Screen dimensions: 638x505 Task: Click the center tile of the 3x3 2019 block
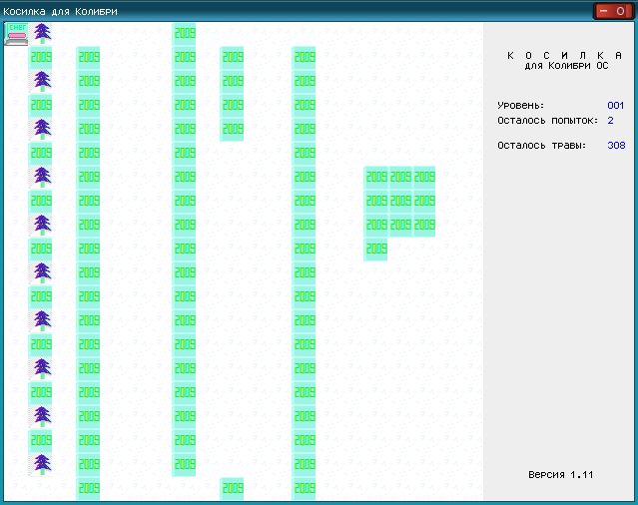tap(400, 201)
